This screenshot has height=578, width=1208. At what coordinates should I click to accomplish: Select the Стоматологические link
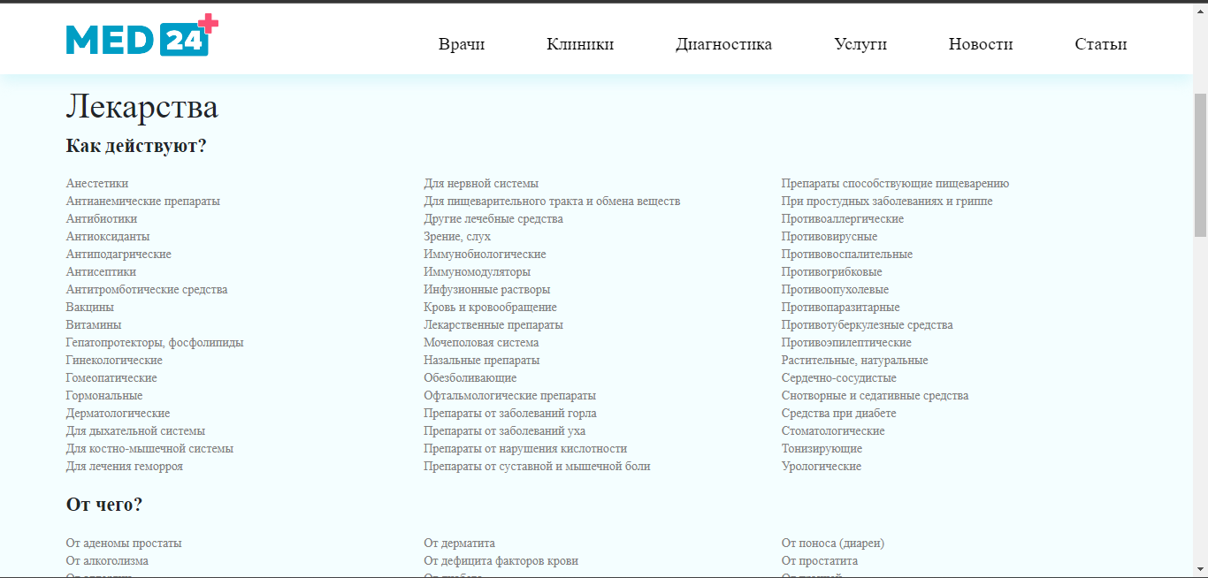click(833, 431)
